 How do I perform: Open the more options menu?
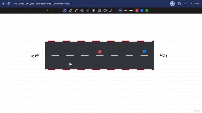(x=185, y=4)
